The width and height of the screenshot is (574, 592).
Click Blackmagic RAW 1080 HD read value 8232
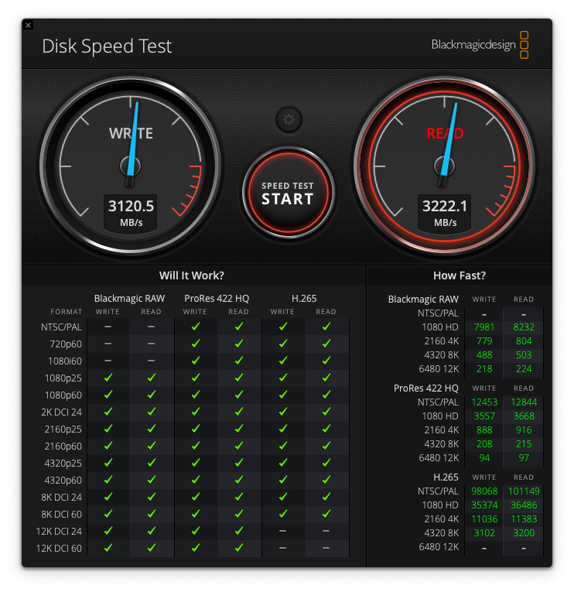tap(524, 327)
